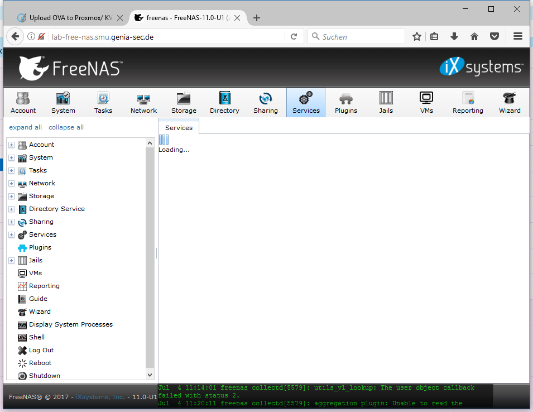
Task: Click the collapse all link
Action: coord(66,127)
